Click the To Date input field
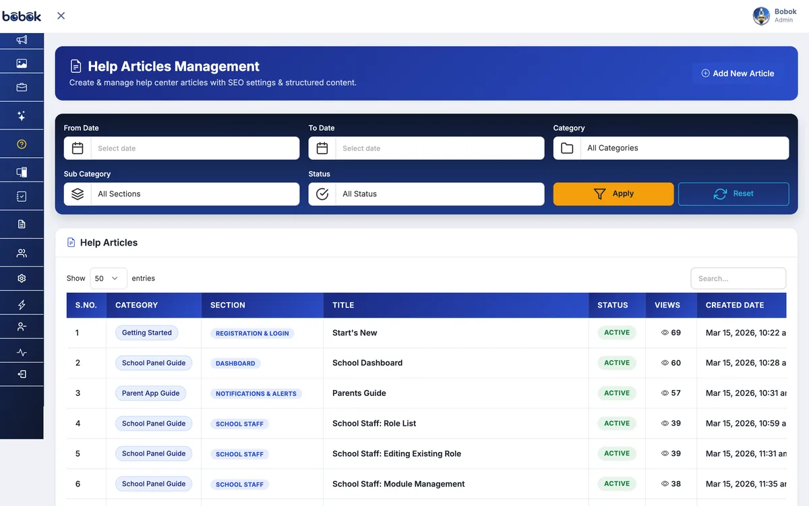Image resolution: width=809 pixels, height=506 pixels. coord(440,148)
